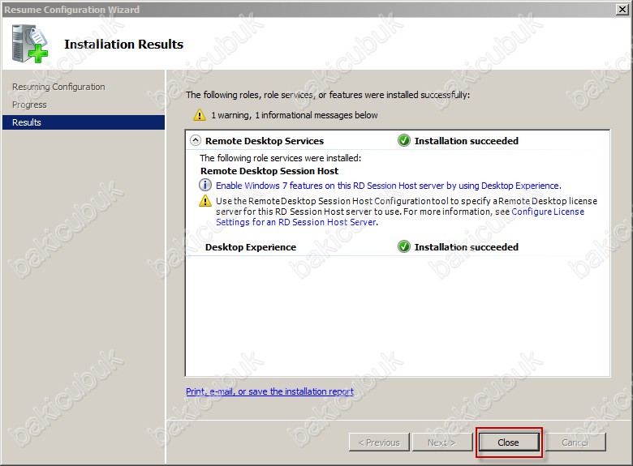Click the Close button
The height and width of the screenshot is (466, 633).
509,442
